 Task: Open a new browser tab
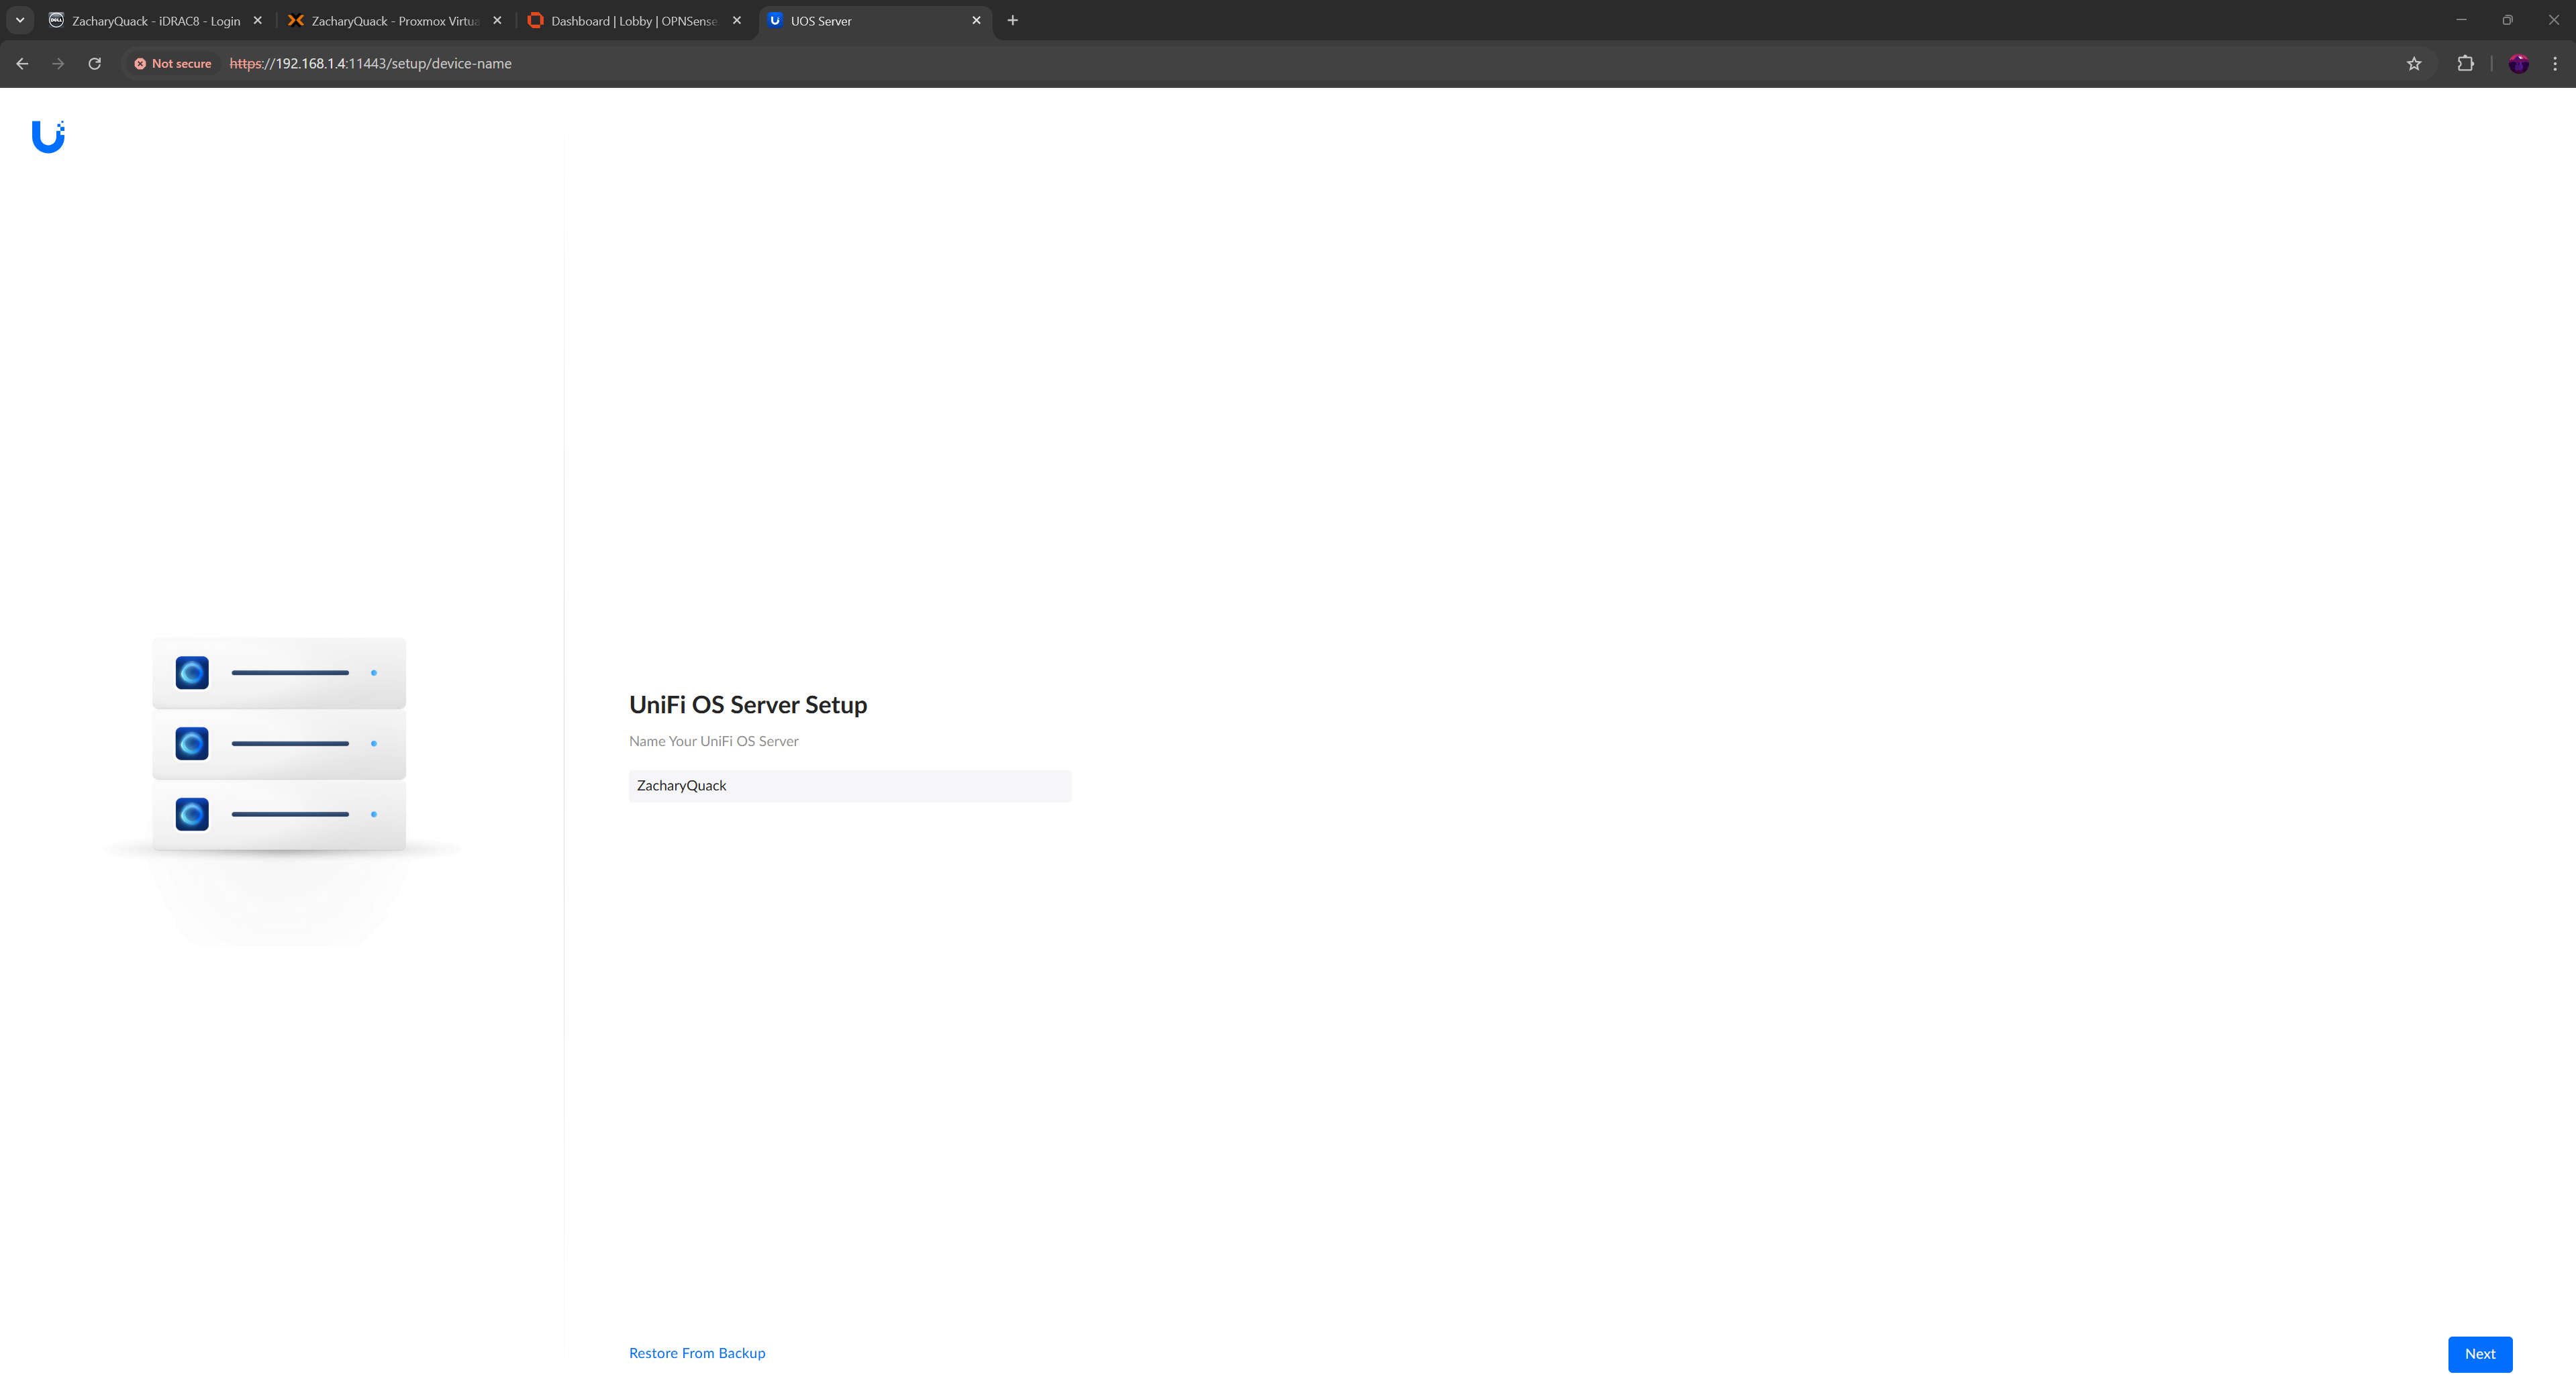pos(1012,20)
